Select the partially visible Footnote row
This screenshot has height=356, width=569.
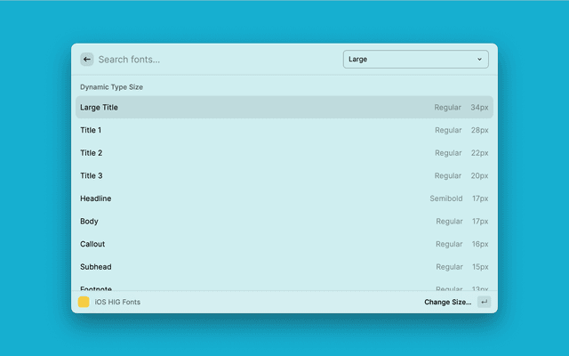pos(284,287)
